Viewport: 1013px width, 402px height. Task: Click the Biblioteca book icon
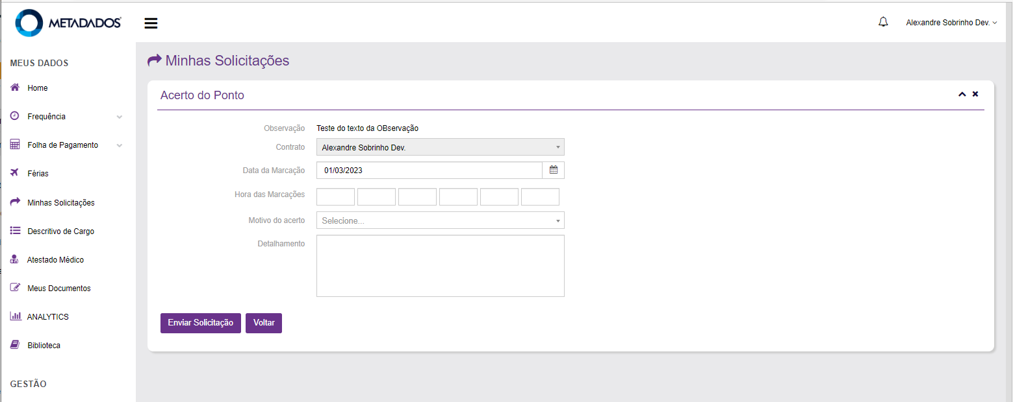coord(15,345)
